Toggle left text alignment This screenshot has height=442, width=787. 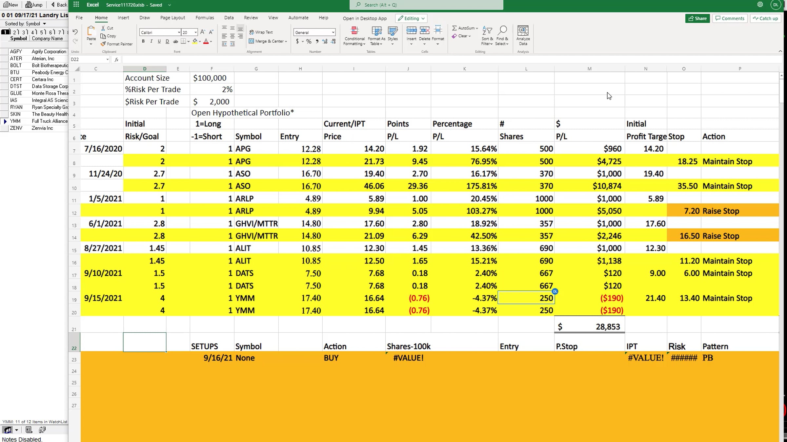[x=224, y=36]
